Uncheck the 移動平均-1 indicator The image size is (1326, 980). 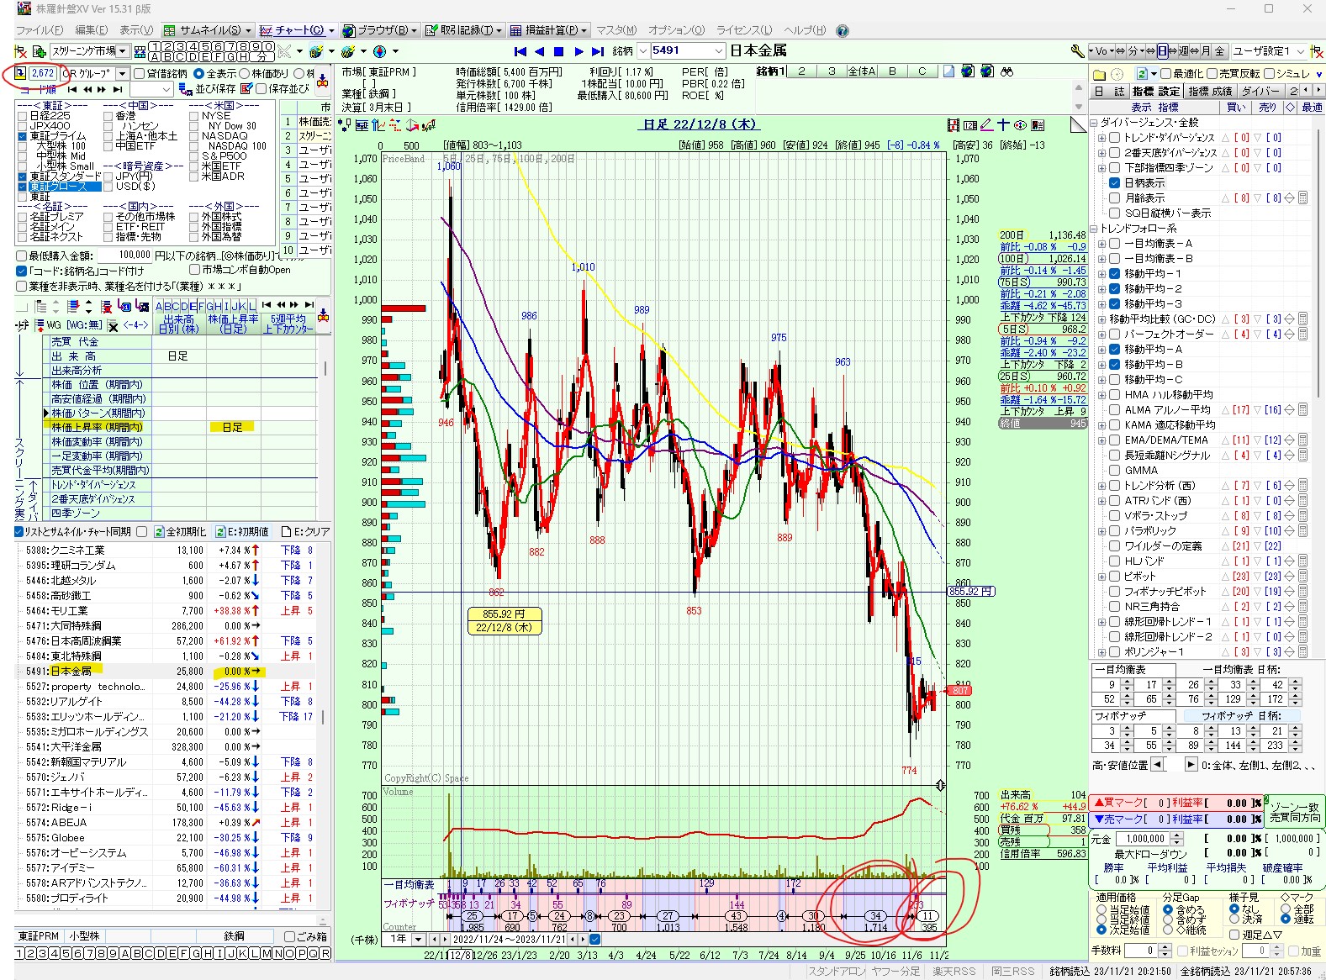tap(1114, 274)
